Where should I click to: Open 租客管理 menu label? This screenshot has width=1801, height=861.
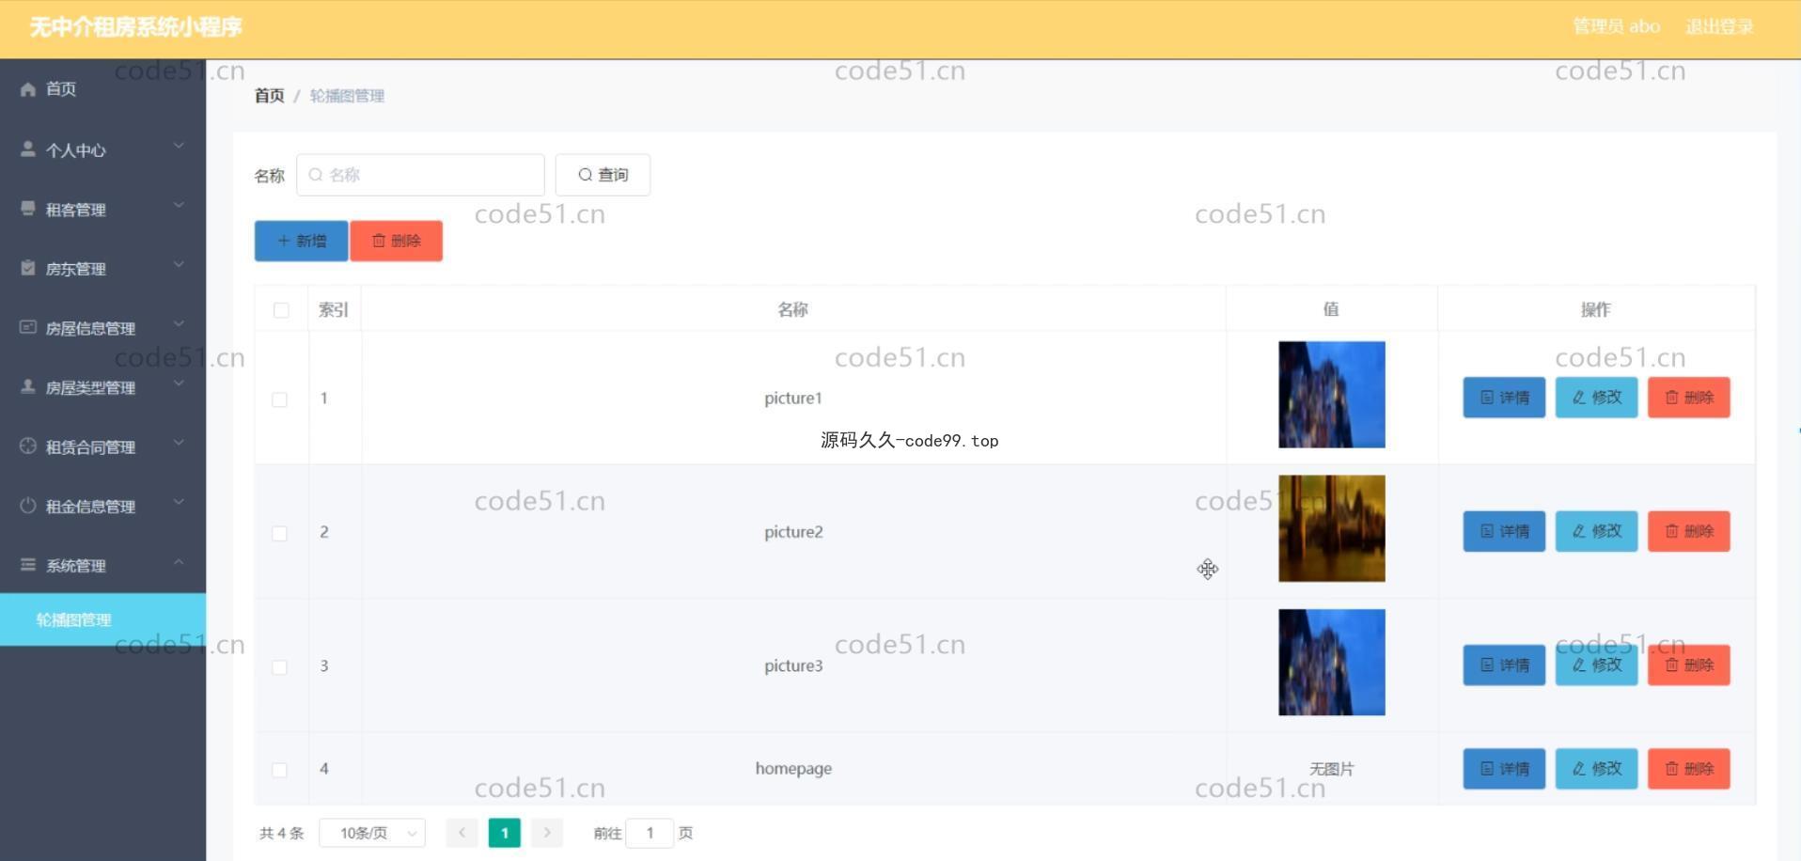(x=76, y=210)
